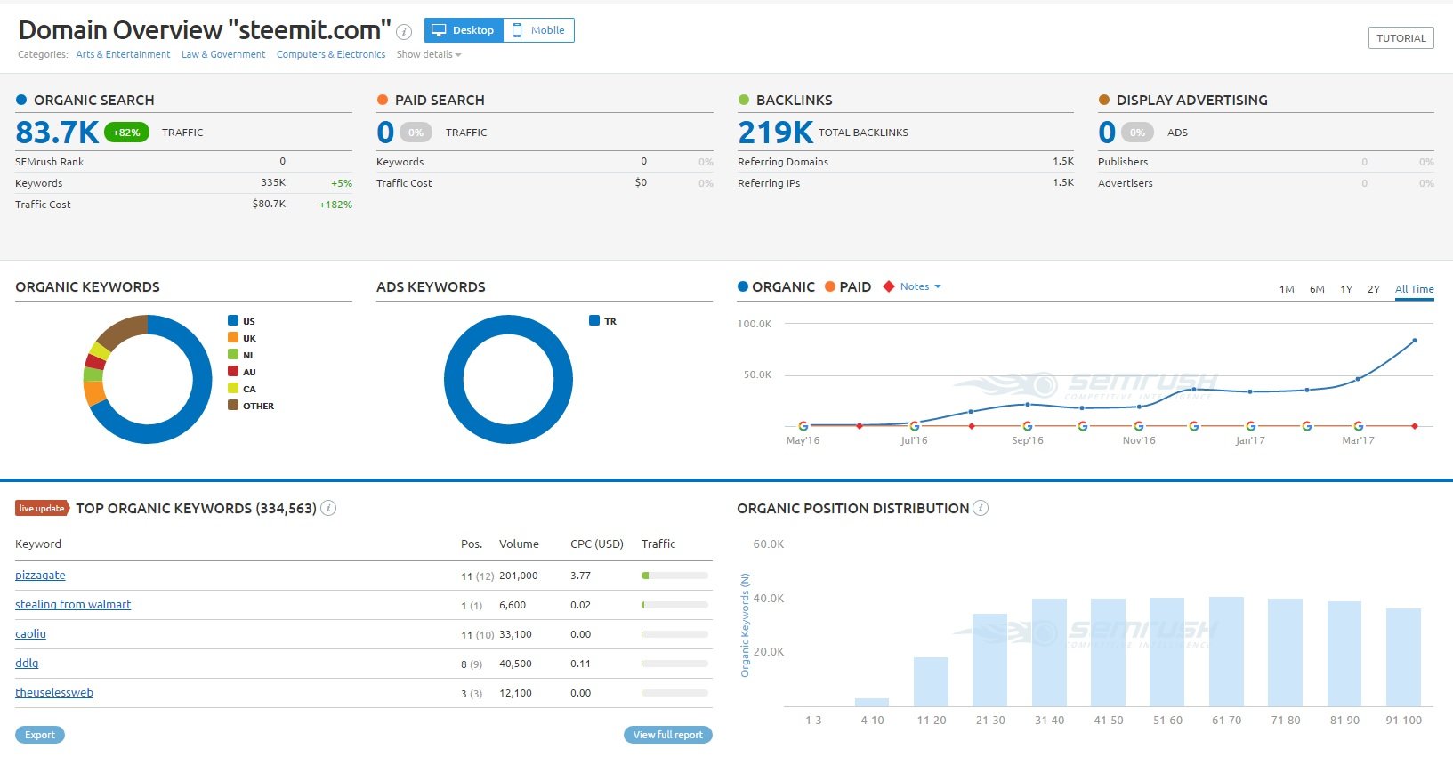Click the 91-100 position bar
The image size is (1453, 757).
[x=1403, y=657]
